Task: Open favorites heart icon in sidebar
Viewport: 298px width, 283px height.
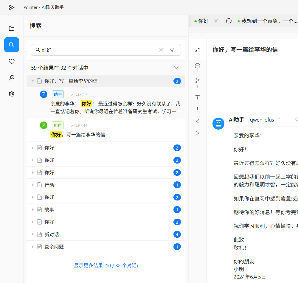Action: 12,61
